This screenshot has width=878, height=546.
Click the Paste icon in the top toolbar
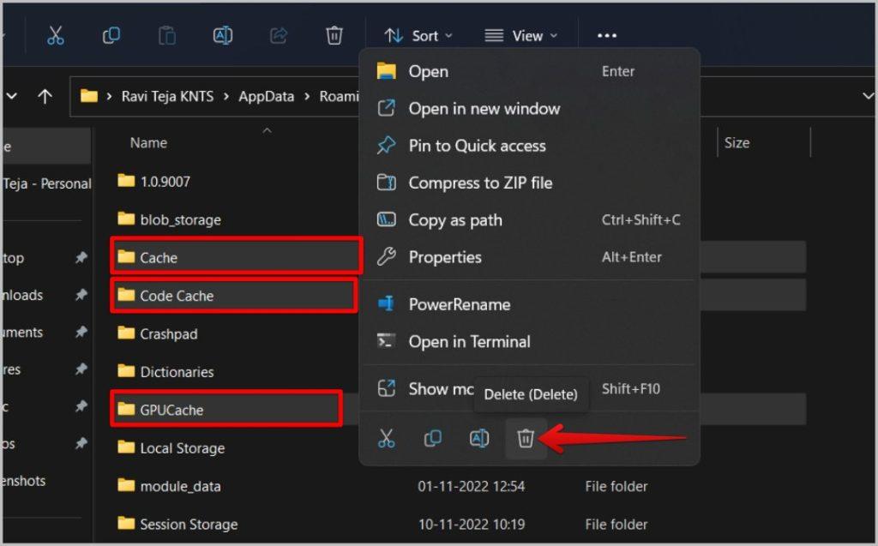coord(167,36)
